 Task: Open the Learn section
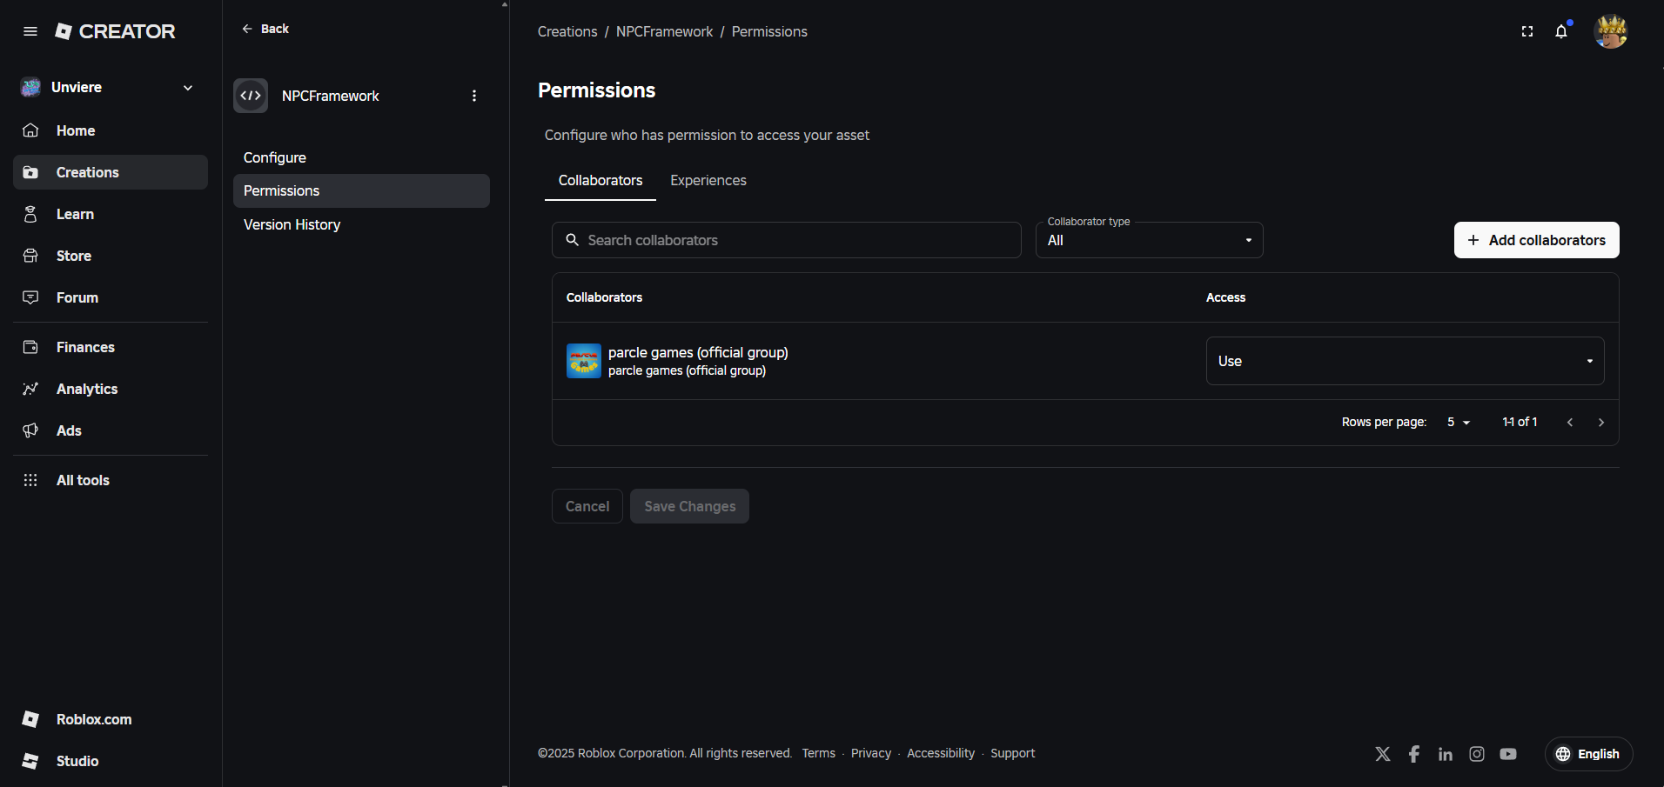click(111, 214)
